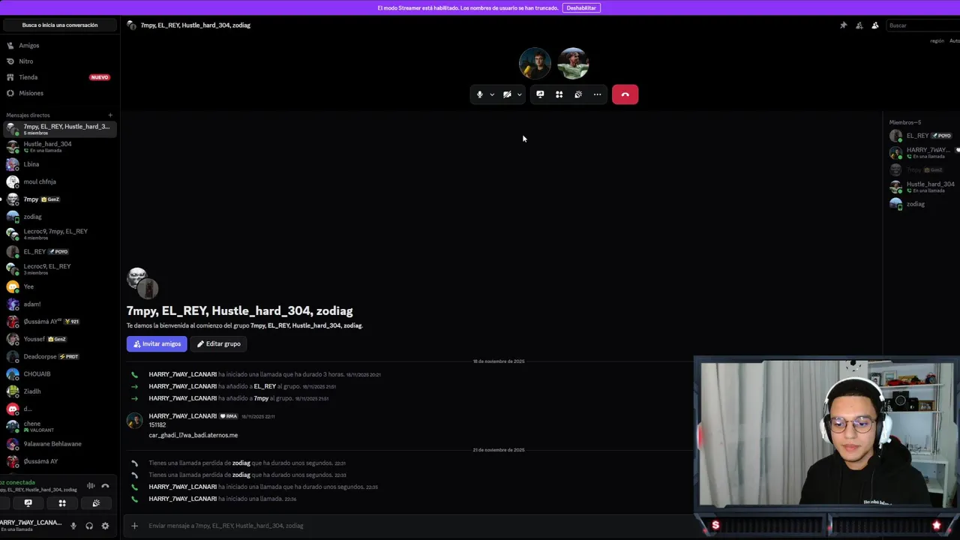Viewport: 960px width, 540px height.
Task: Open CHOUAIB direct message
Action: click(x=60, y=373)
